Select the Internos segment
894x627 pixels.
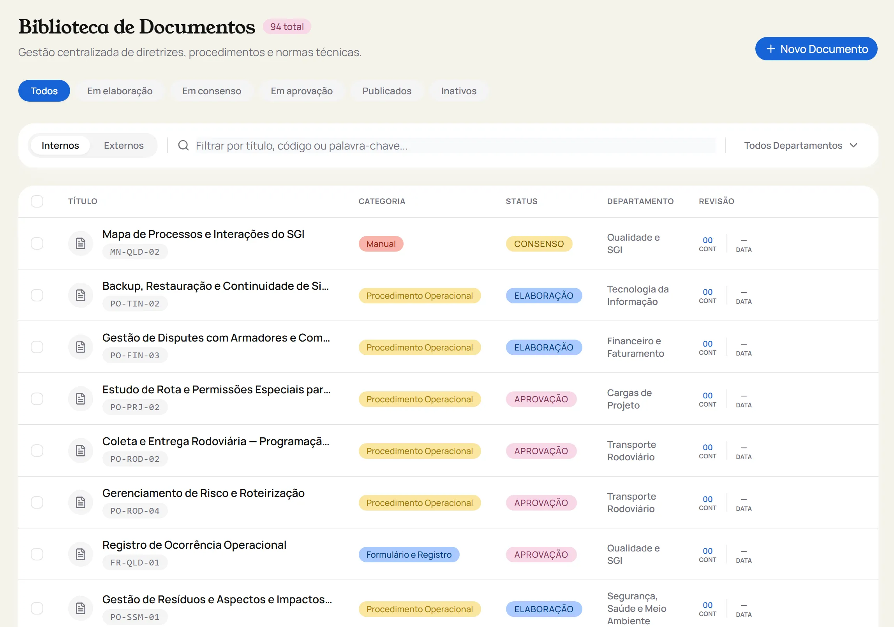(60, 146)
